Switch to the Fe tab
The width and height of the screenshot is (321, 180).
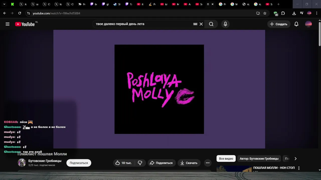(82, 4)
